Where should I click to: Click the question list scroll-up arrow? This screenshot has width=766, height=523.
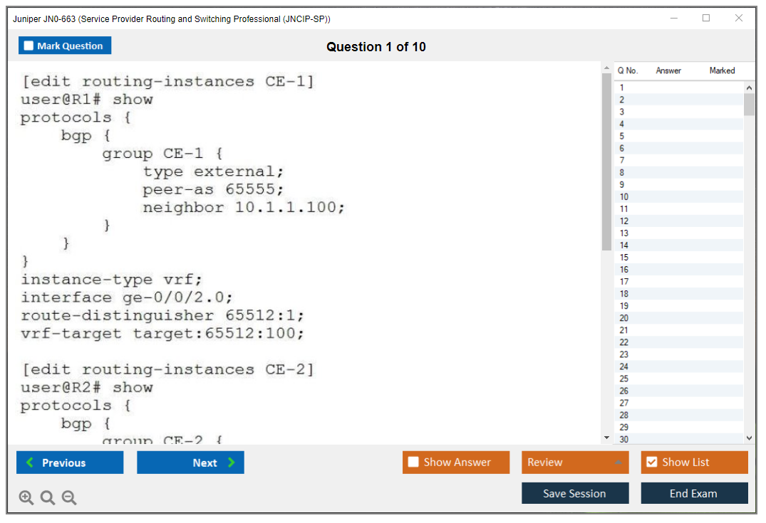coord(749,88)
